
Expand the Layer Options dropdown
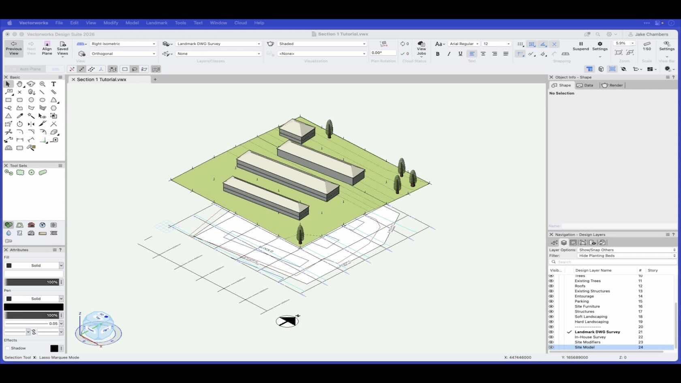click(x=627, y=250)
